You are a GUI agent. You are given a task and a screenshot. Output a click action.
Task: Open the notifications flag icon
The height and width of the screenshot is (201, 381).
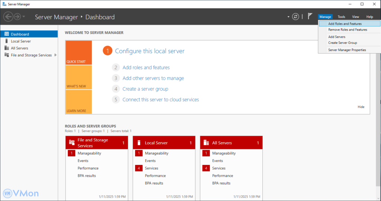coord(310,16)
